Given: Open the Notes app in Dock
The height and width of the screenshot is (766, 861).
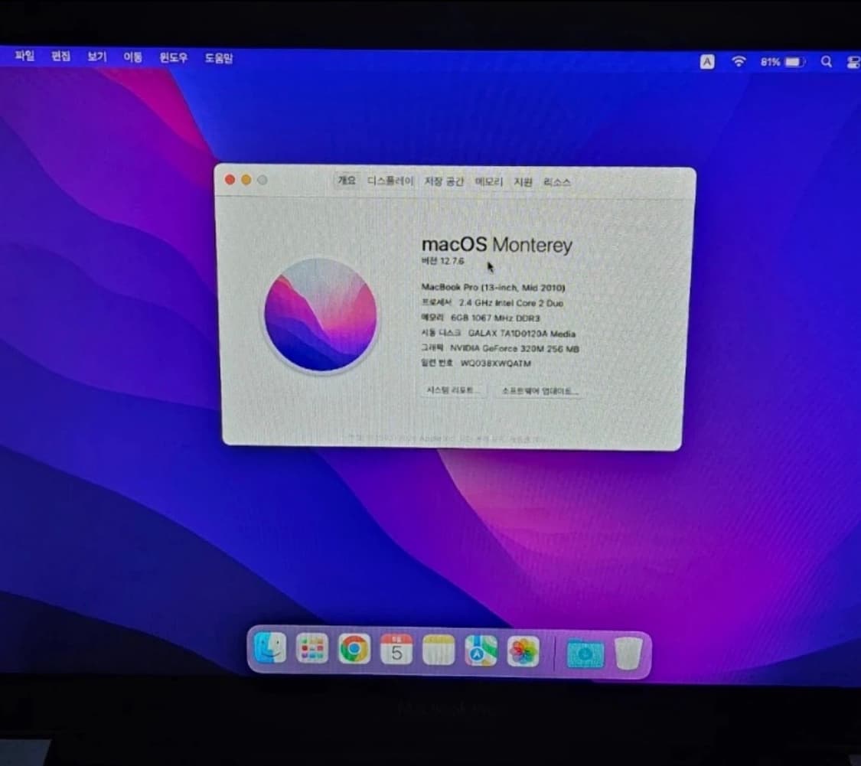Looking at the screenshot, I should [x=439, y=650].
